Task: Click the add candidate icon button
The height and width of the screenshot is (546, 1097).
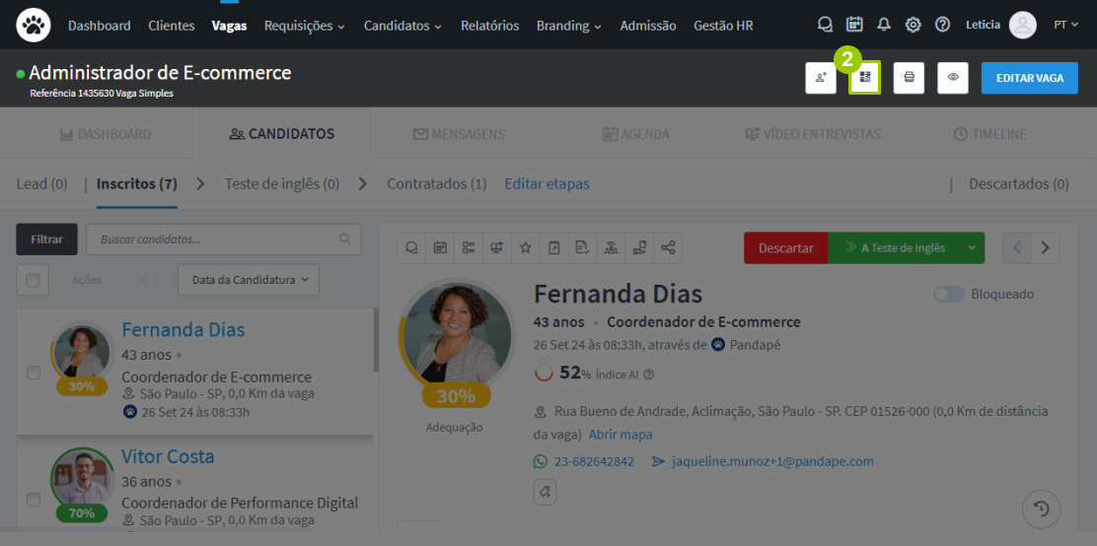Action: 821,78
